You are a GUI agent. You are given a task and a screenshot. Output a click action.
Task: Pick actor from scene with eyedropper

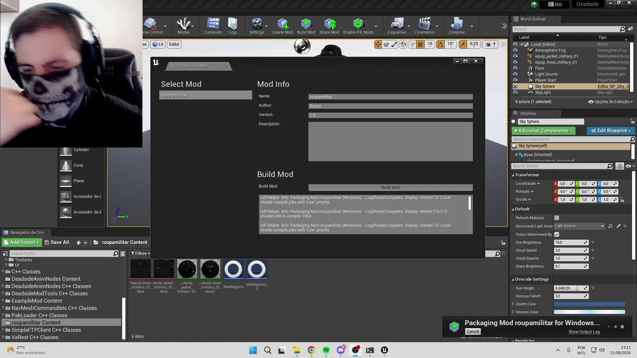tap(619, 226)
